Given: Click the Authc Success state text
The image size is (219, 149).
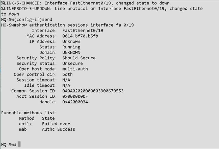Looking at the screenshot, I should [x=58, y=129].
